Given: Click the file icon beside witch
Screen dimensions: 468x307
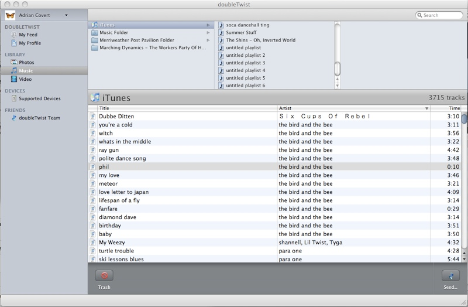Looking at the screenshot, I should (93, 133).
